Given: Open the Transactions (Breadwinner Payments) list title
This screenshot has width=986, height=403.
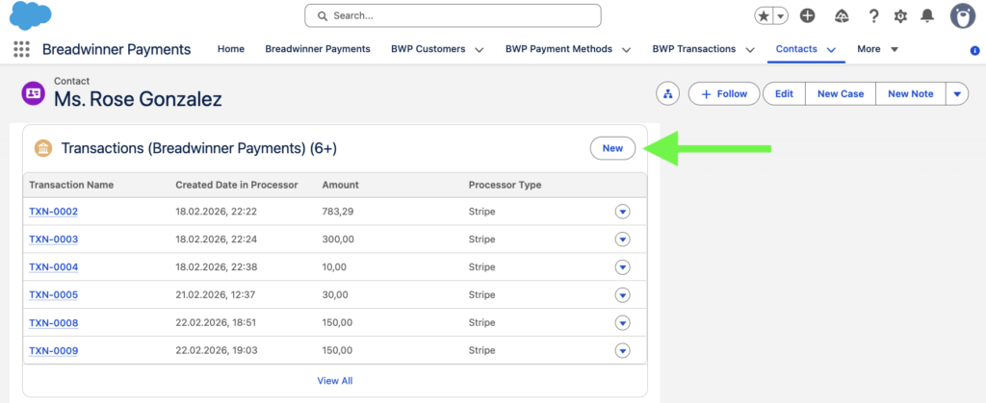Looking at the screenshot, I should coord(198,149).
